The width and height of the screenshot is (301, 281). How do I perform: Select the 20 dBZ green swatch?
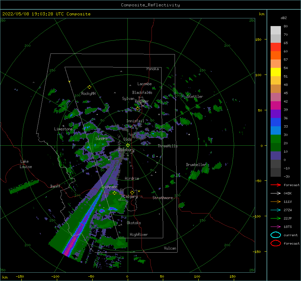point(276,147)
